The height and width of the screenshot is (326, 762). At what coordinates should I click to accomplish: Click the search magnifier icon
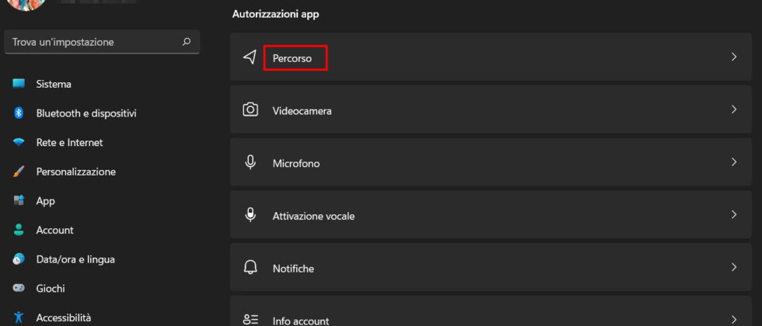coord(186,42)
